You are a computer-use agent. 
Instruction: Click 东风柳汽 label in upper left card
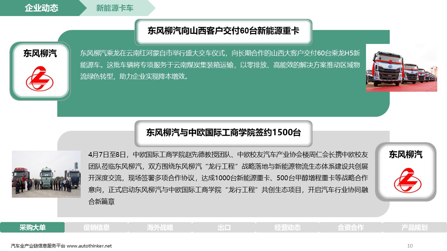pyautogui.click(x=40, y=53)
